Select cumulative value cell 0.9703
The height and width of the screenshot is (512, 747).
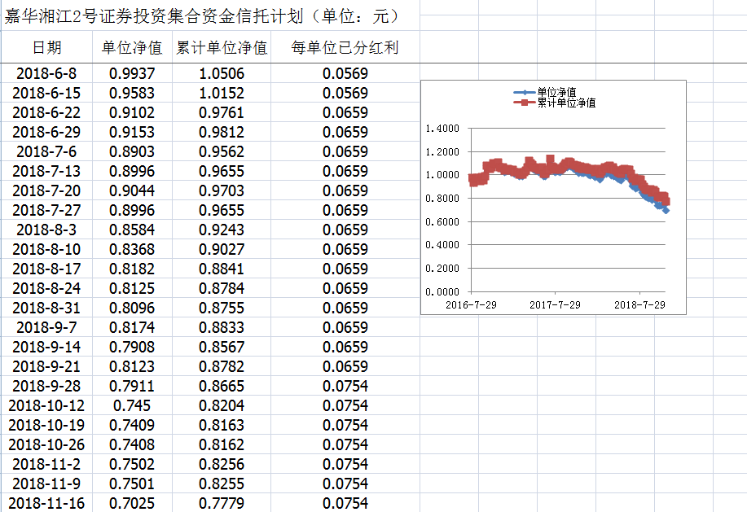[x=222, y=190]
